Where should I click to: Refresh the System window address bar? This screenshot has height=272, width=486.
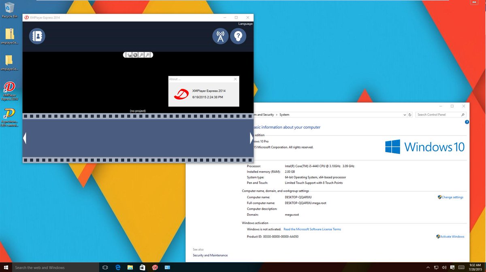click(x=410, y=115)
